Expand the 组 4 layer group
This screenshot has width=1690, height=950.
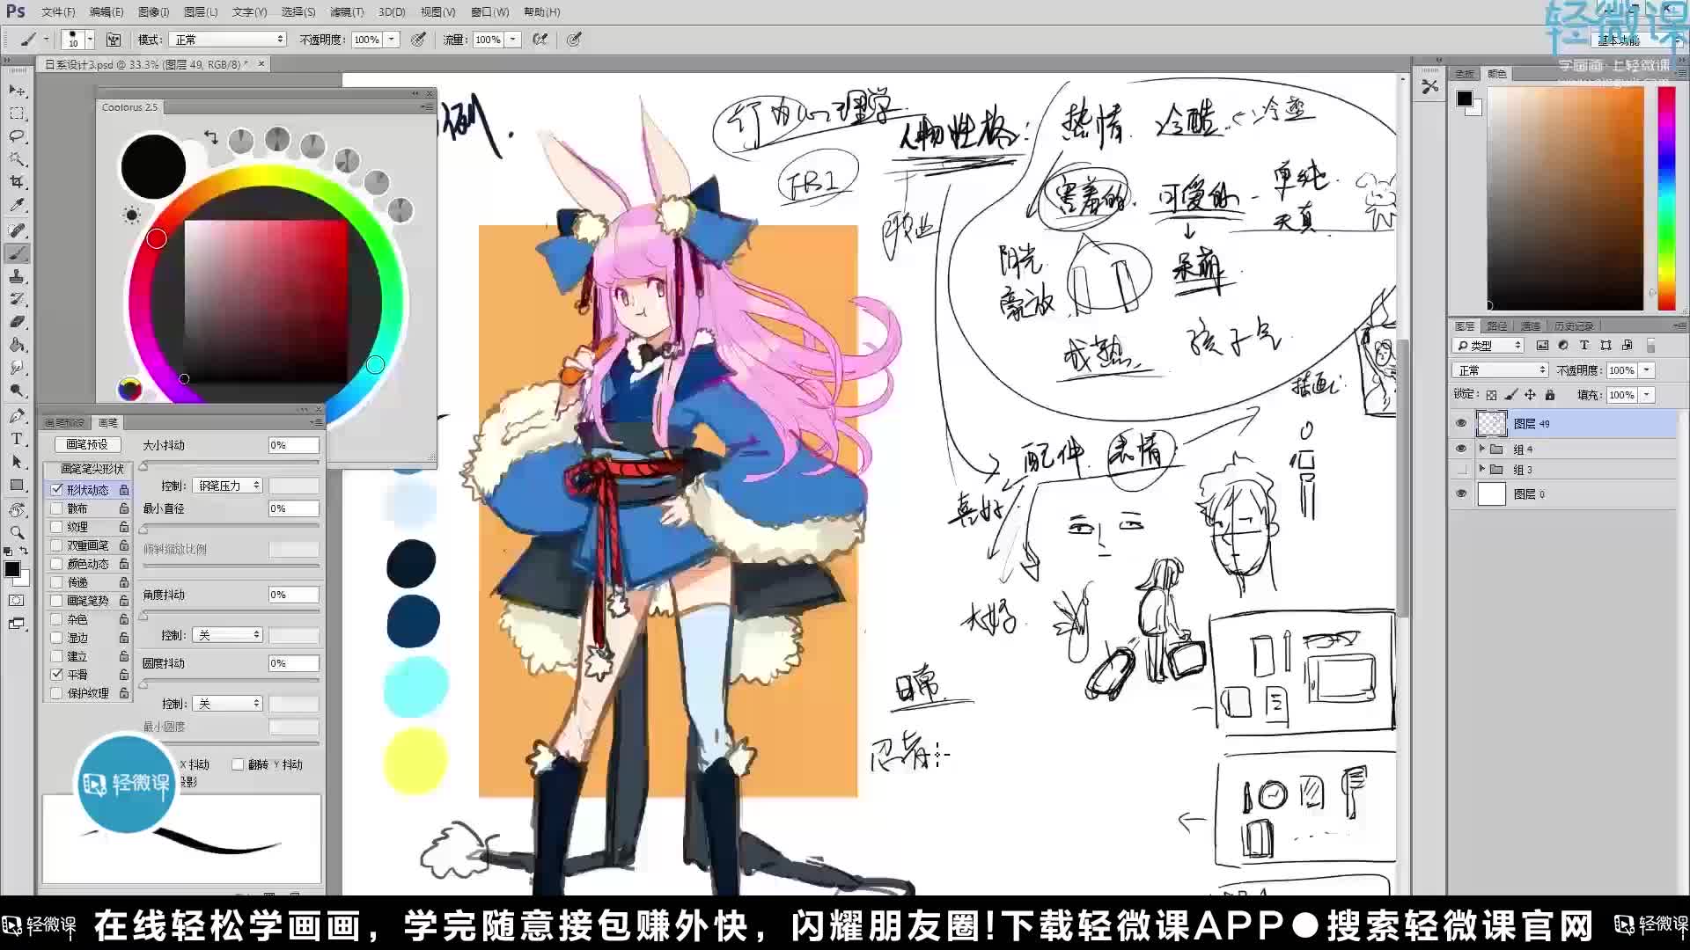tap(1481, 449)
